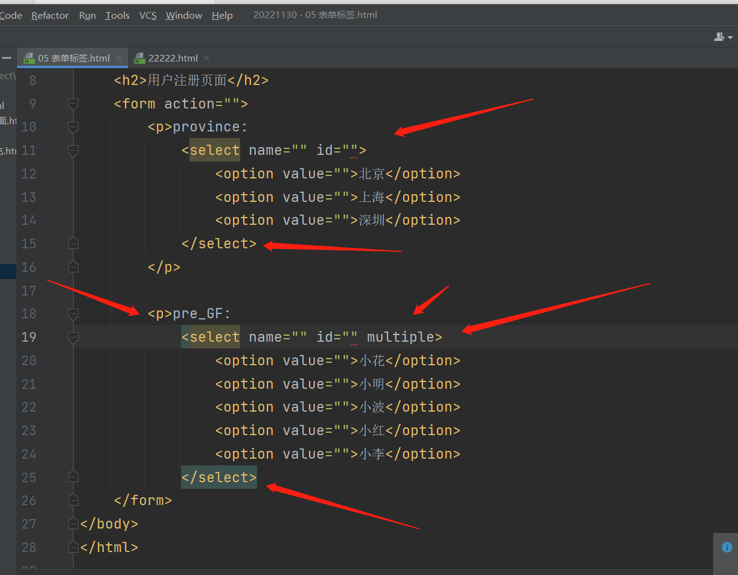This screenshot has width=738, height=575.
Task: Click the fold end marker on line 25
Action: click(73, 477)
